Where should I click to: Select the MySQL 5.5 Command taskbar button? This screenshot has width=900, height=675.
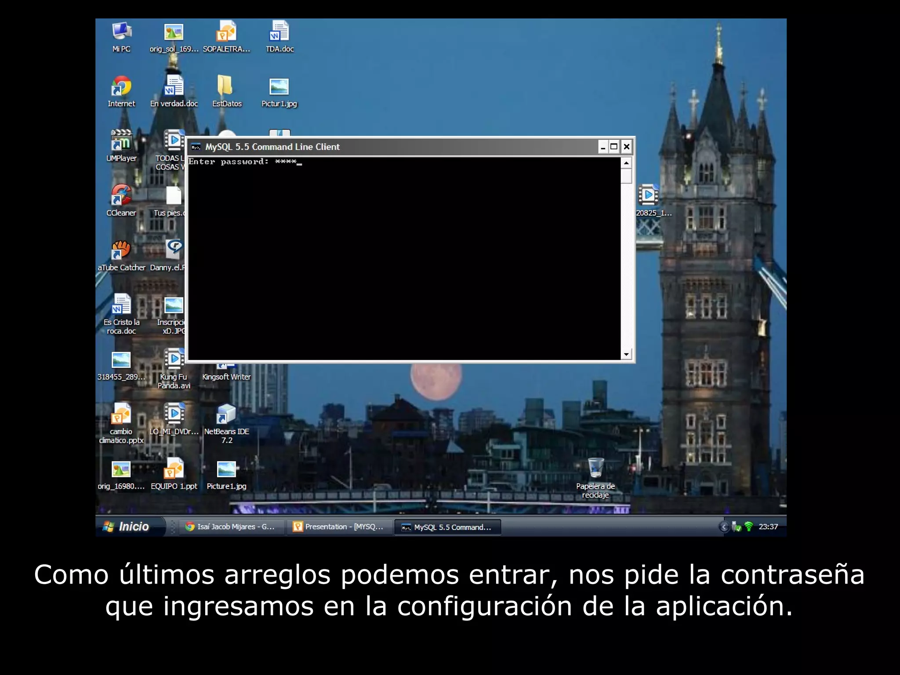tap(447, 527)
